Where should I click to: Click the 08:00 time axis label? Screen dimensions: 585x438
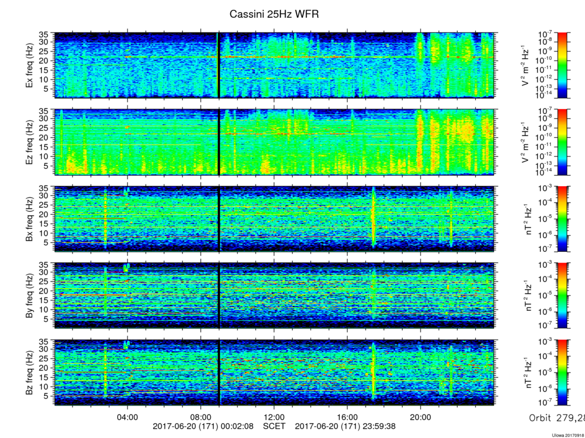(x=201, y=417)
